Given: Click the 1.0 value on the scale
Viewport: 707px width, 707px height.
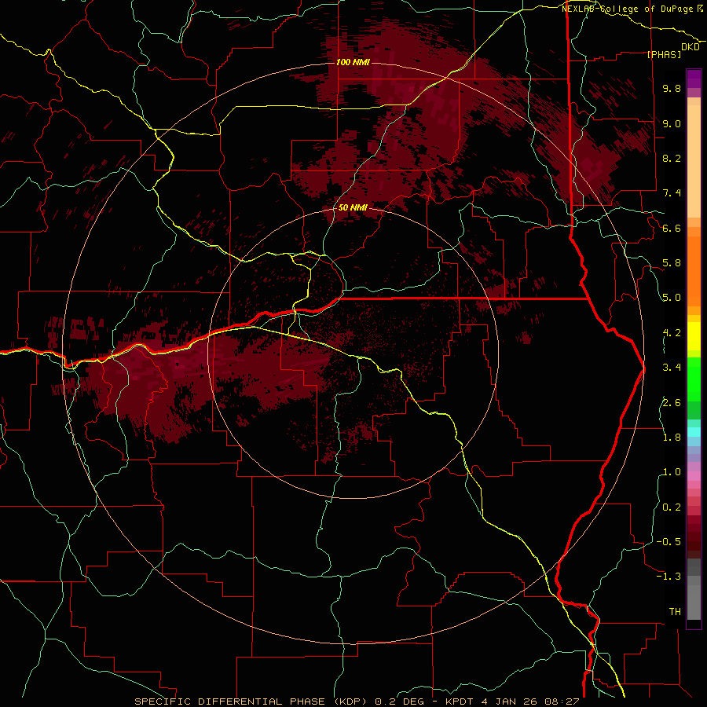Looking at the screenshot, I should pyautogui.click(x=672, y=472).
